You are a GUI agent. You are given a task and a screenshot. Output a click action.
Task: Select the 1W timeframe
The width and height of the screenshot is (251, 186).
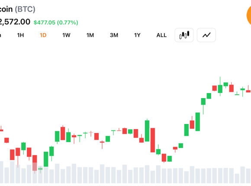[66, 35]
